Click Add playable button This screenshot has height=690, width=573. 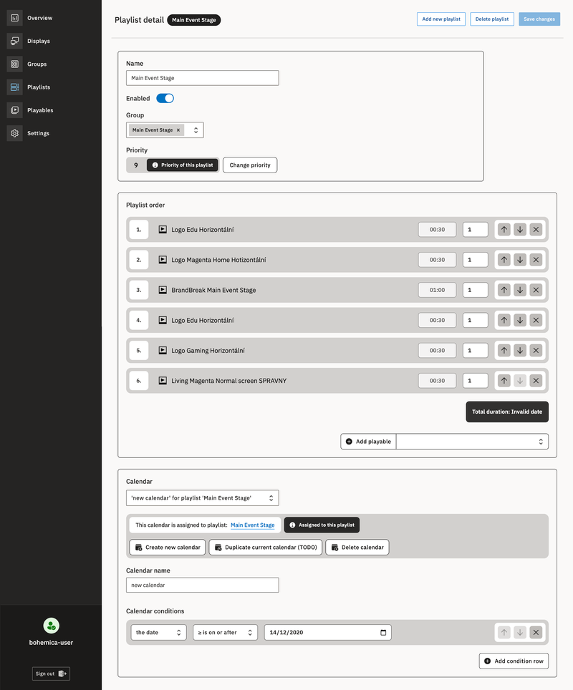point(368,442)
